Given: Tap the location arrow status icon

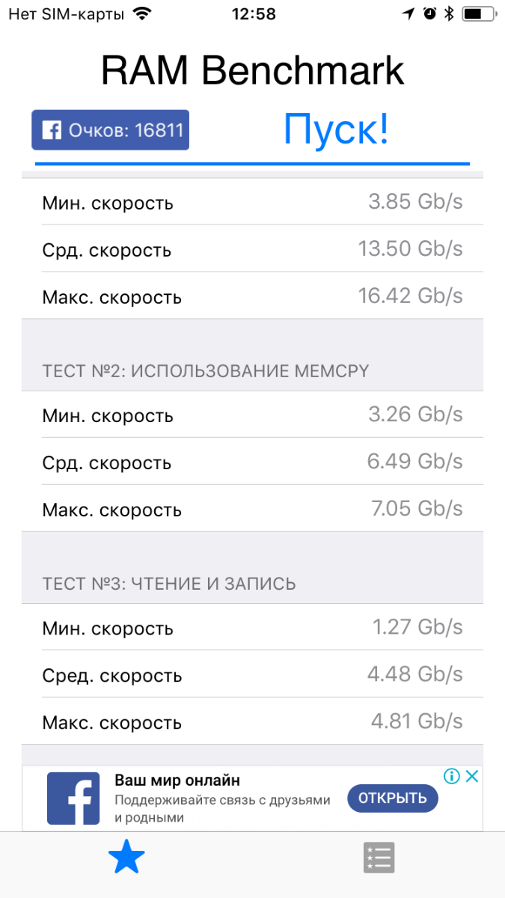Looking at the screenshot, I should point(408,13).
